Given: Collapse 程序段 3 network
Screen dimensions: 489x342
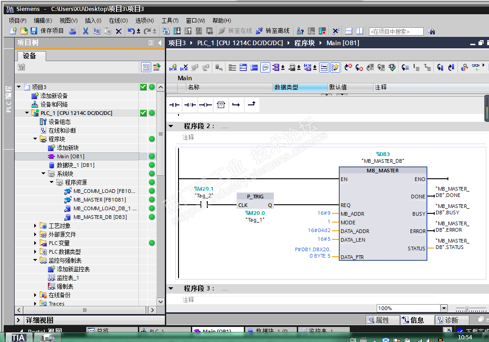Looking at the screenshot, I should pyautogui.click(x=171, y=289).
